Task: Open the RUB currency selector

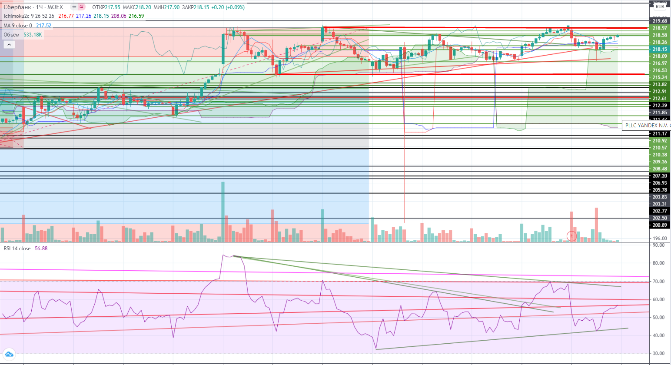Action: [660, 7]
